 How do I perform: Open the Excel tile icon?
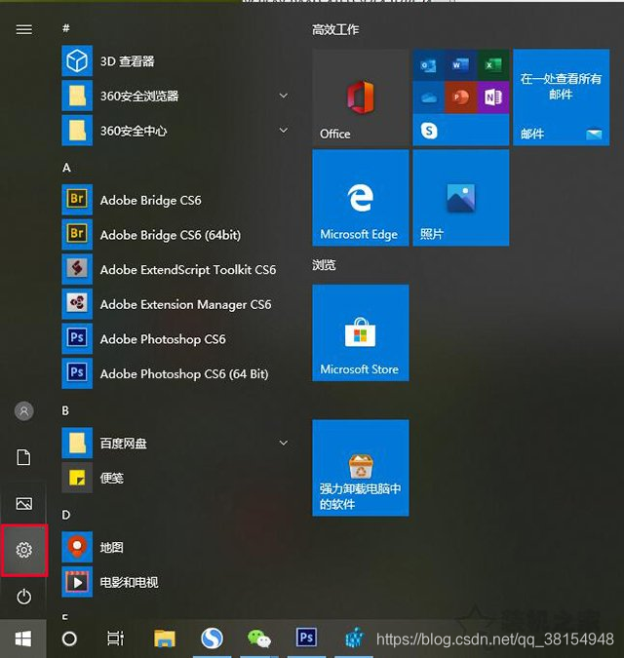493,65
